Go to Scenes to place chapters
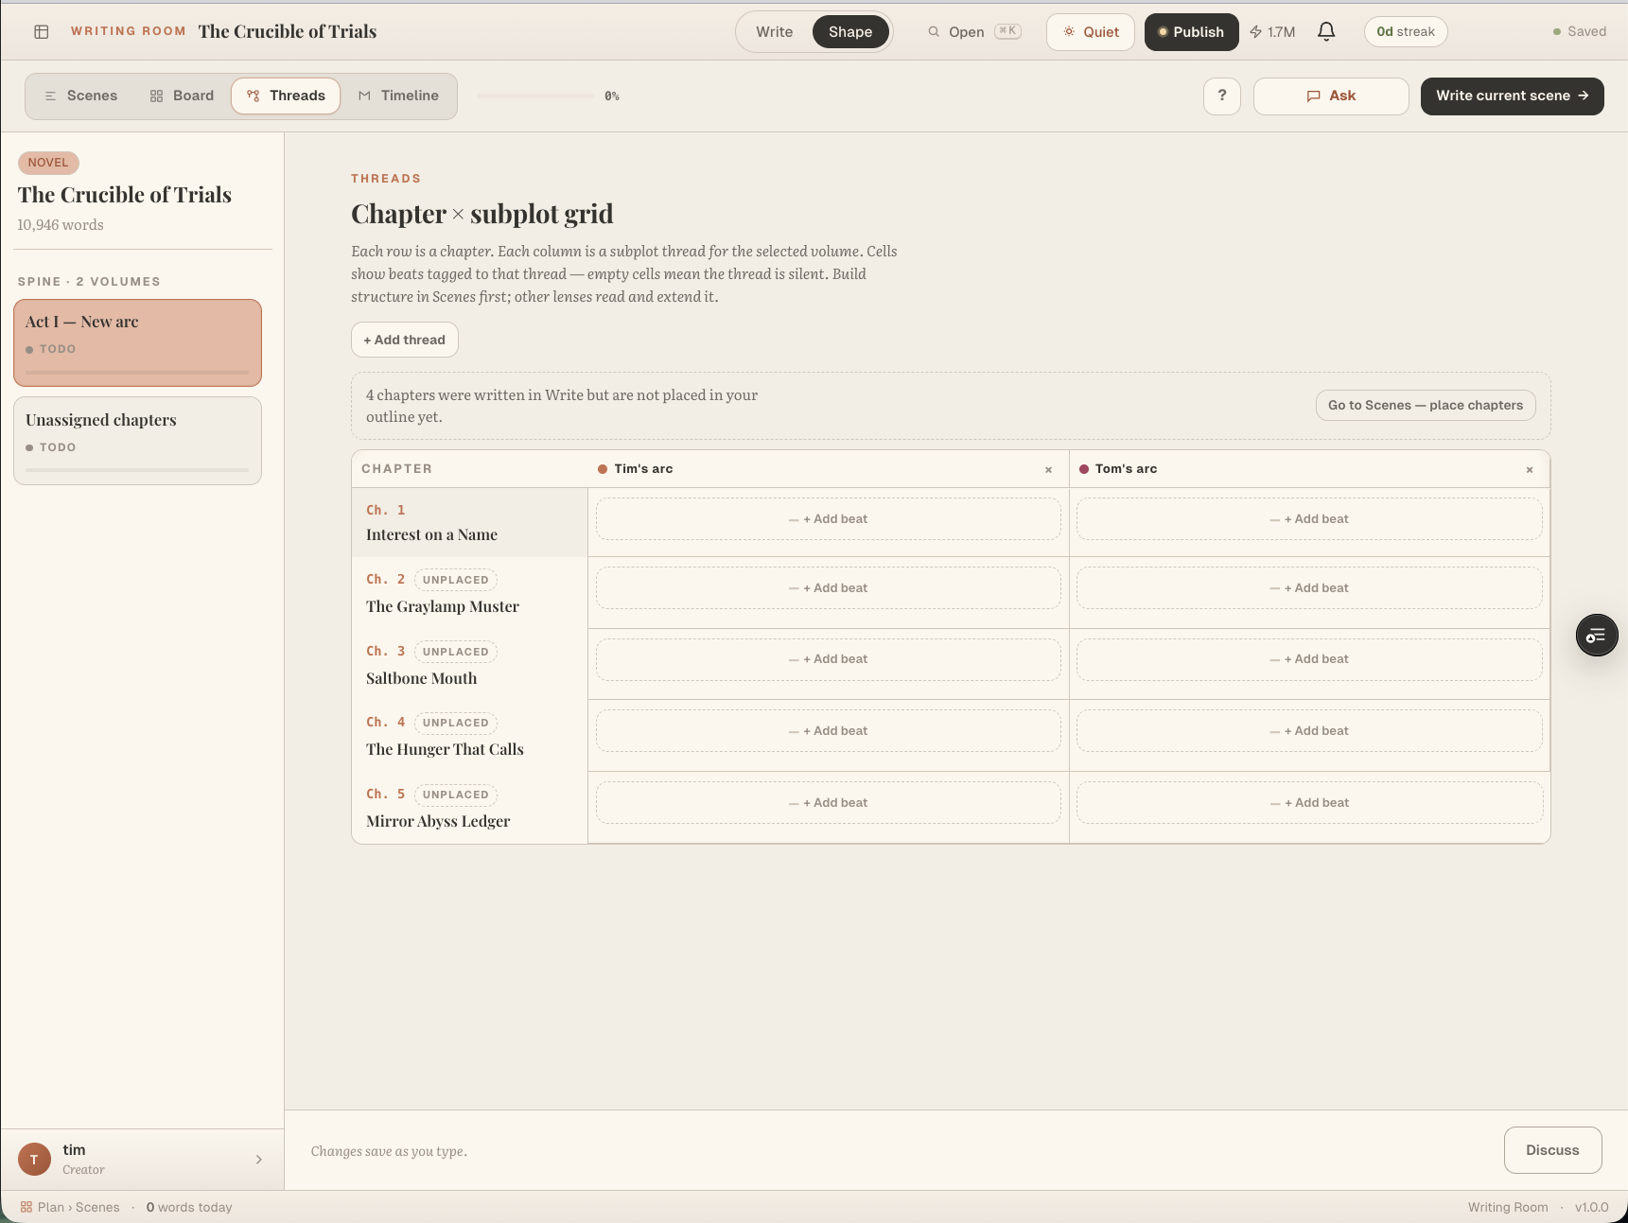The width and height of the screenshot is (1628, 1223). click(x=1426, y=406)
